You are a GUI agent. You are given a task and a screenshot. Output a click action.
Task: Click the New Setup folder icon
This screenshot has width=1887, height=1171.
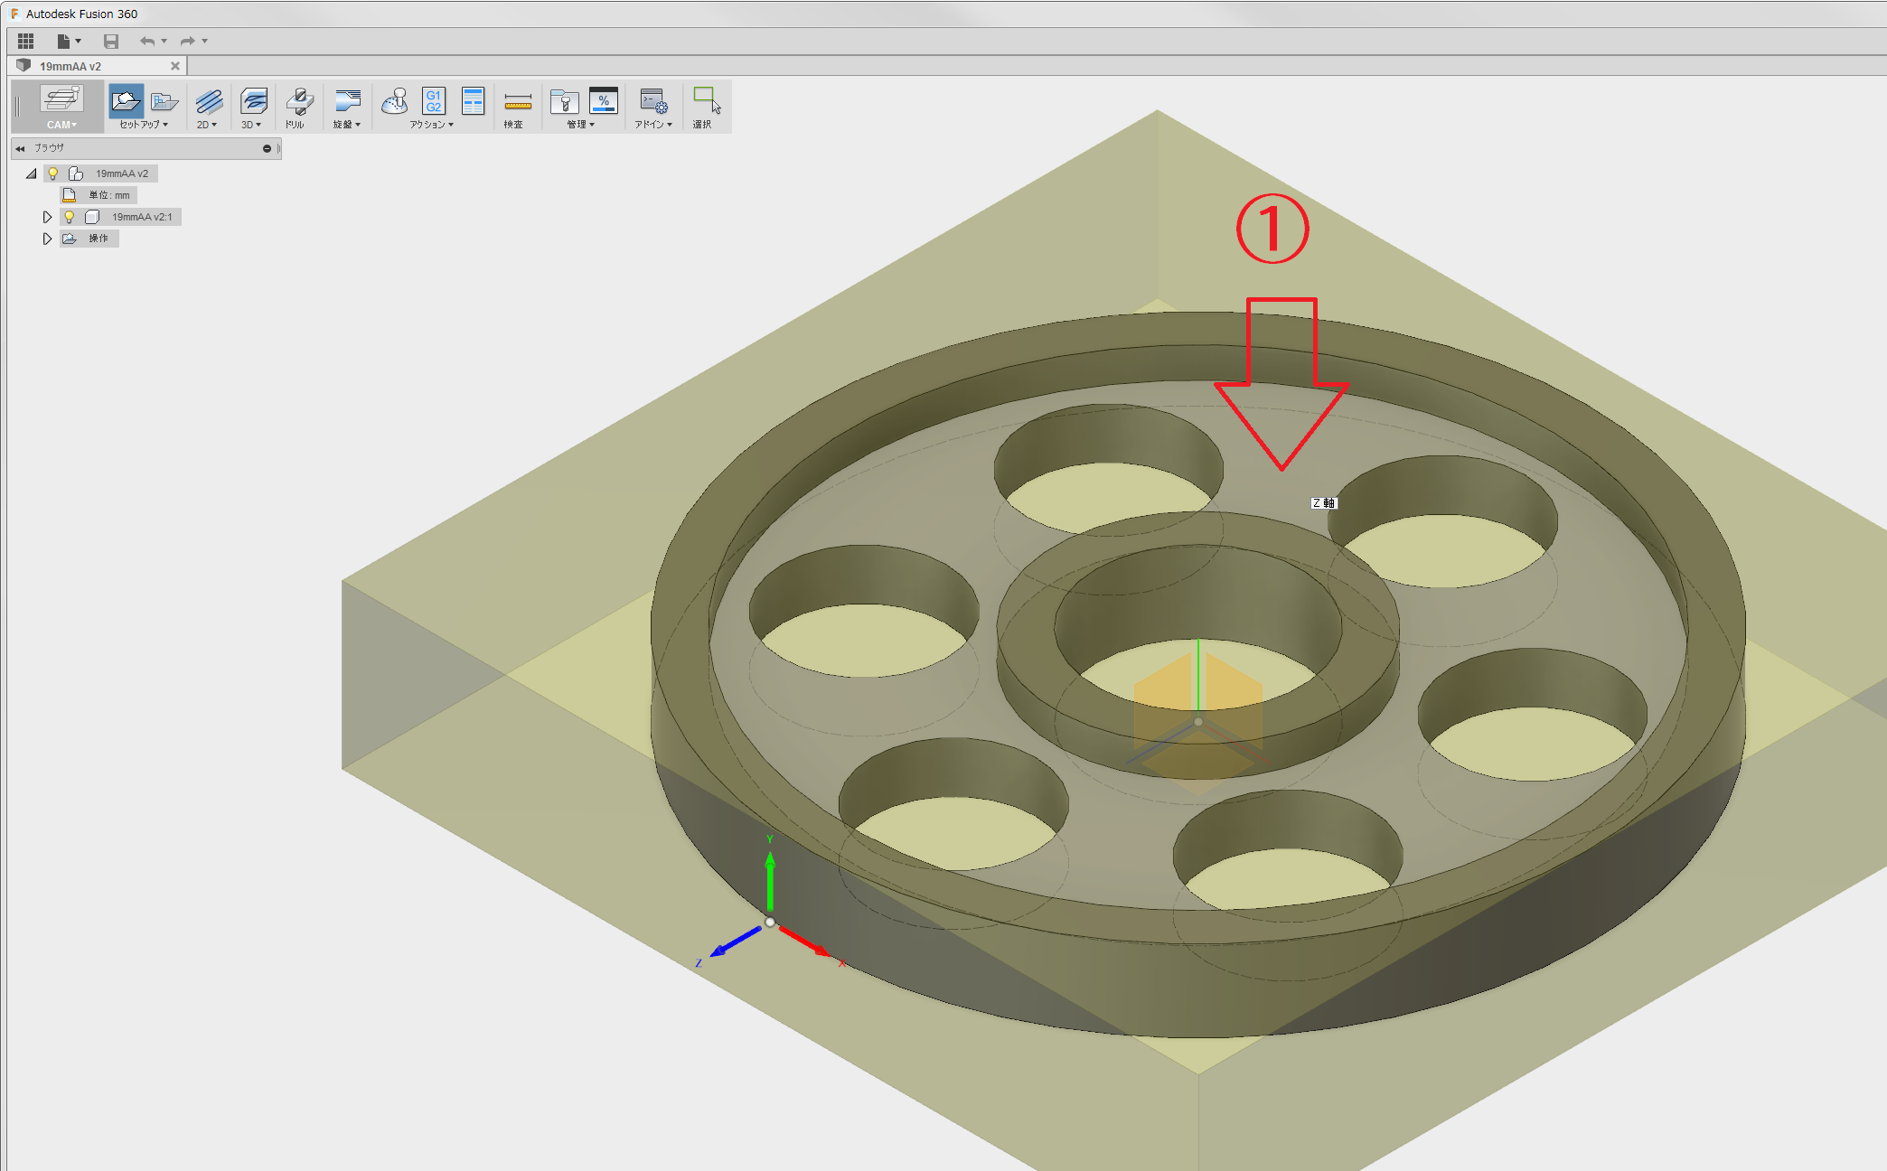pyautogui.click(x=126, y=101)
